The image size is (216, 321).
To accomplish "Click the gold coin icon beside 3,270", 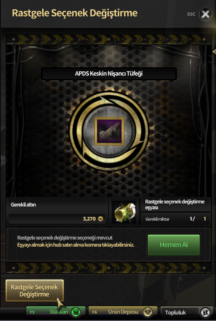I will point(100,219).
